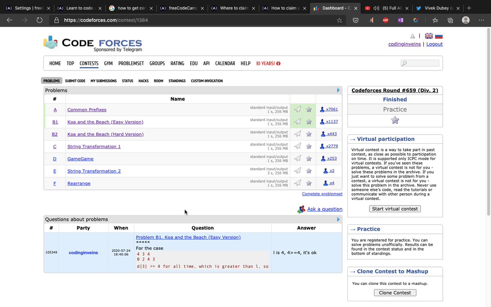Switch language with the UK flag
Screen dimensions: 491x307
(x=430, y=36)
